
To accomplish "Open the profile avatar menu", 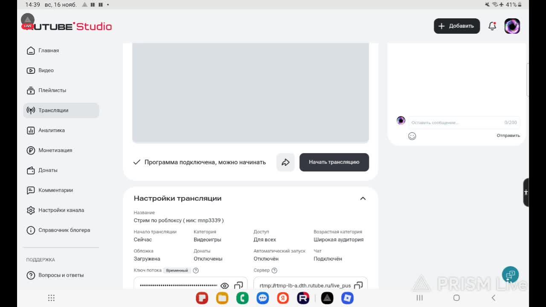I will [512, 26].
